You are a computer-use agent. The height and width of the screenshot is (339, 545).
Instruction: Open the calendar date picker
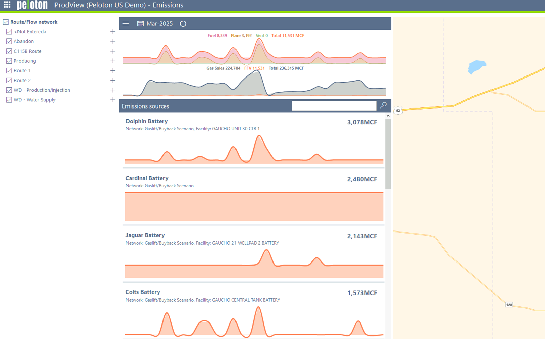pyautogui.click(x=140, y=23)
